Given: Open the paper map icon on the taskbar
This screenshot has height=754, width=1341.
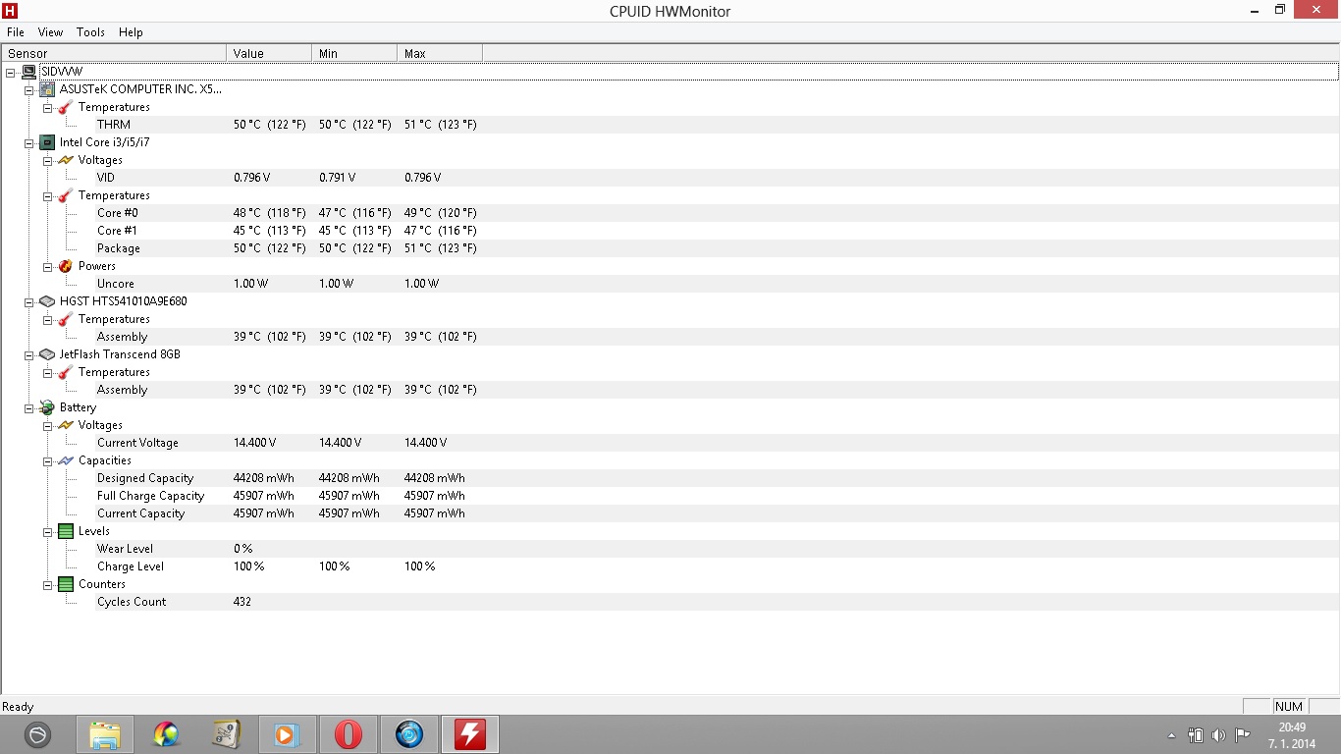Looking at the screenshot, I should pyautogui.click(x=227, y=734).
